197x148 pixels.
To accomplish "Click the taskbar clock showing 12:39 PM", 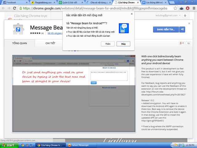I will [190, 145].
